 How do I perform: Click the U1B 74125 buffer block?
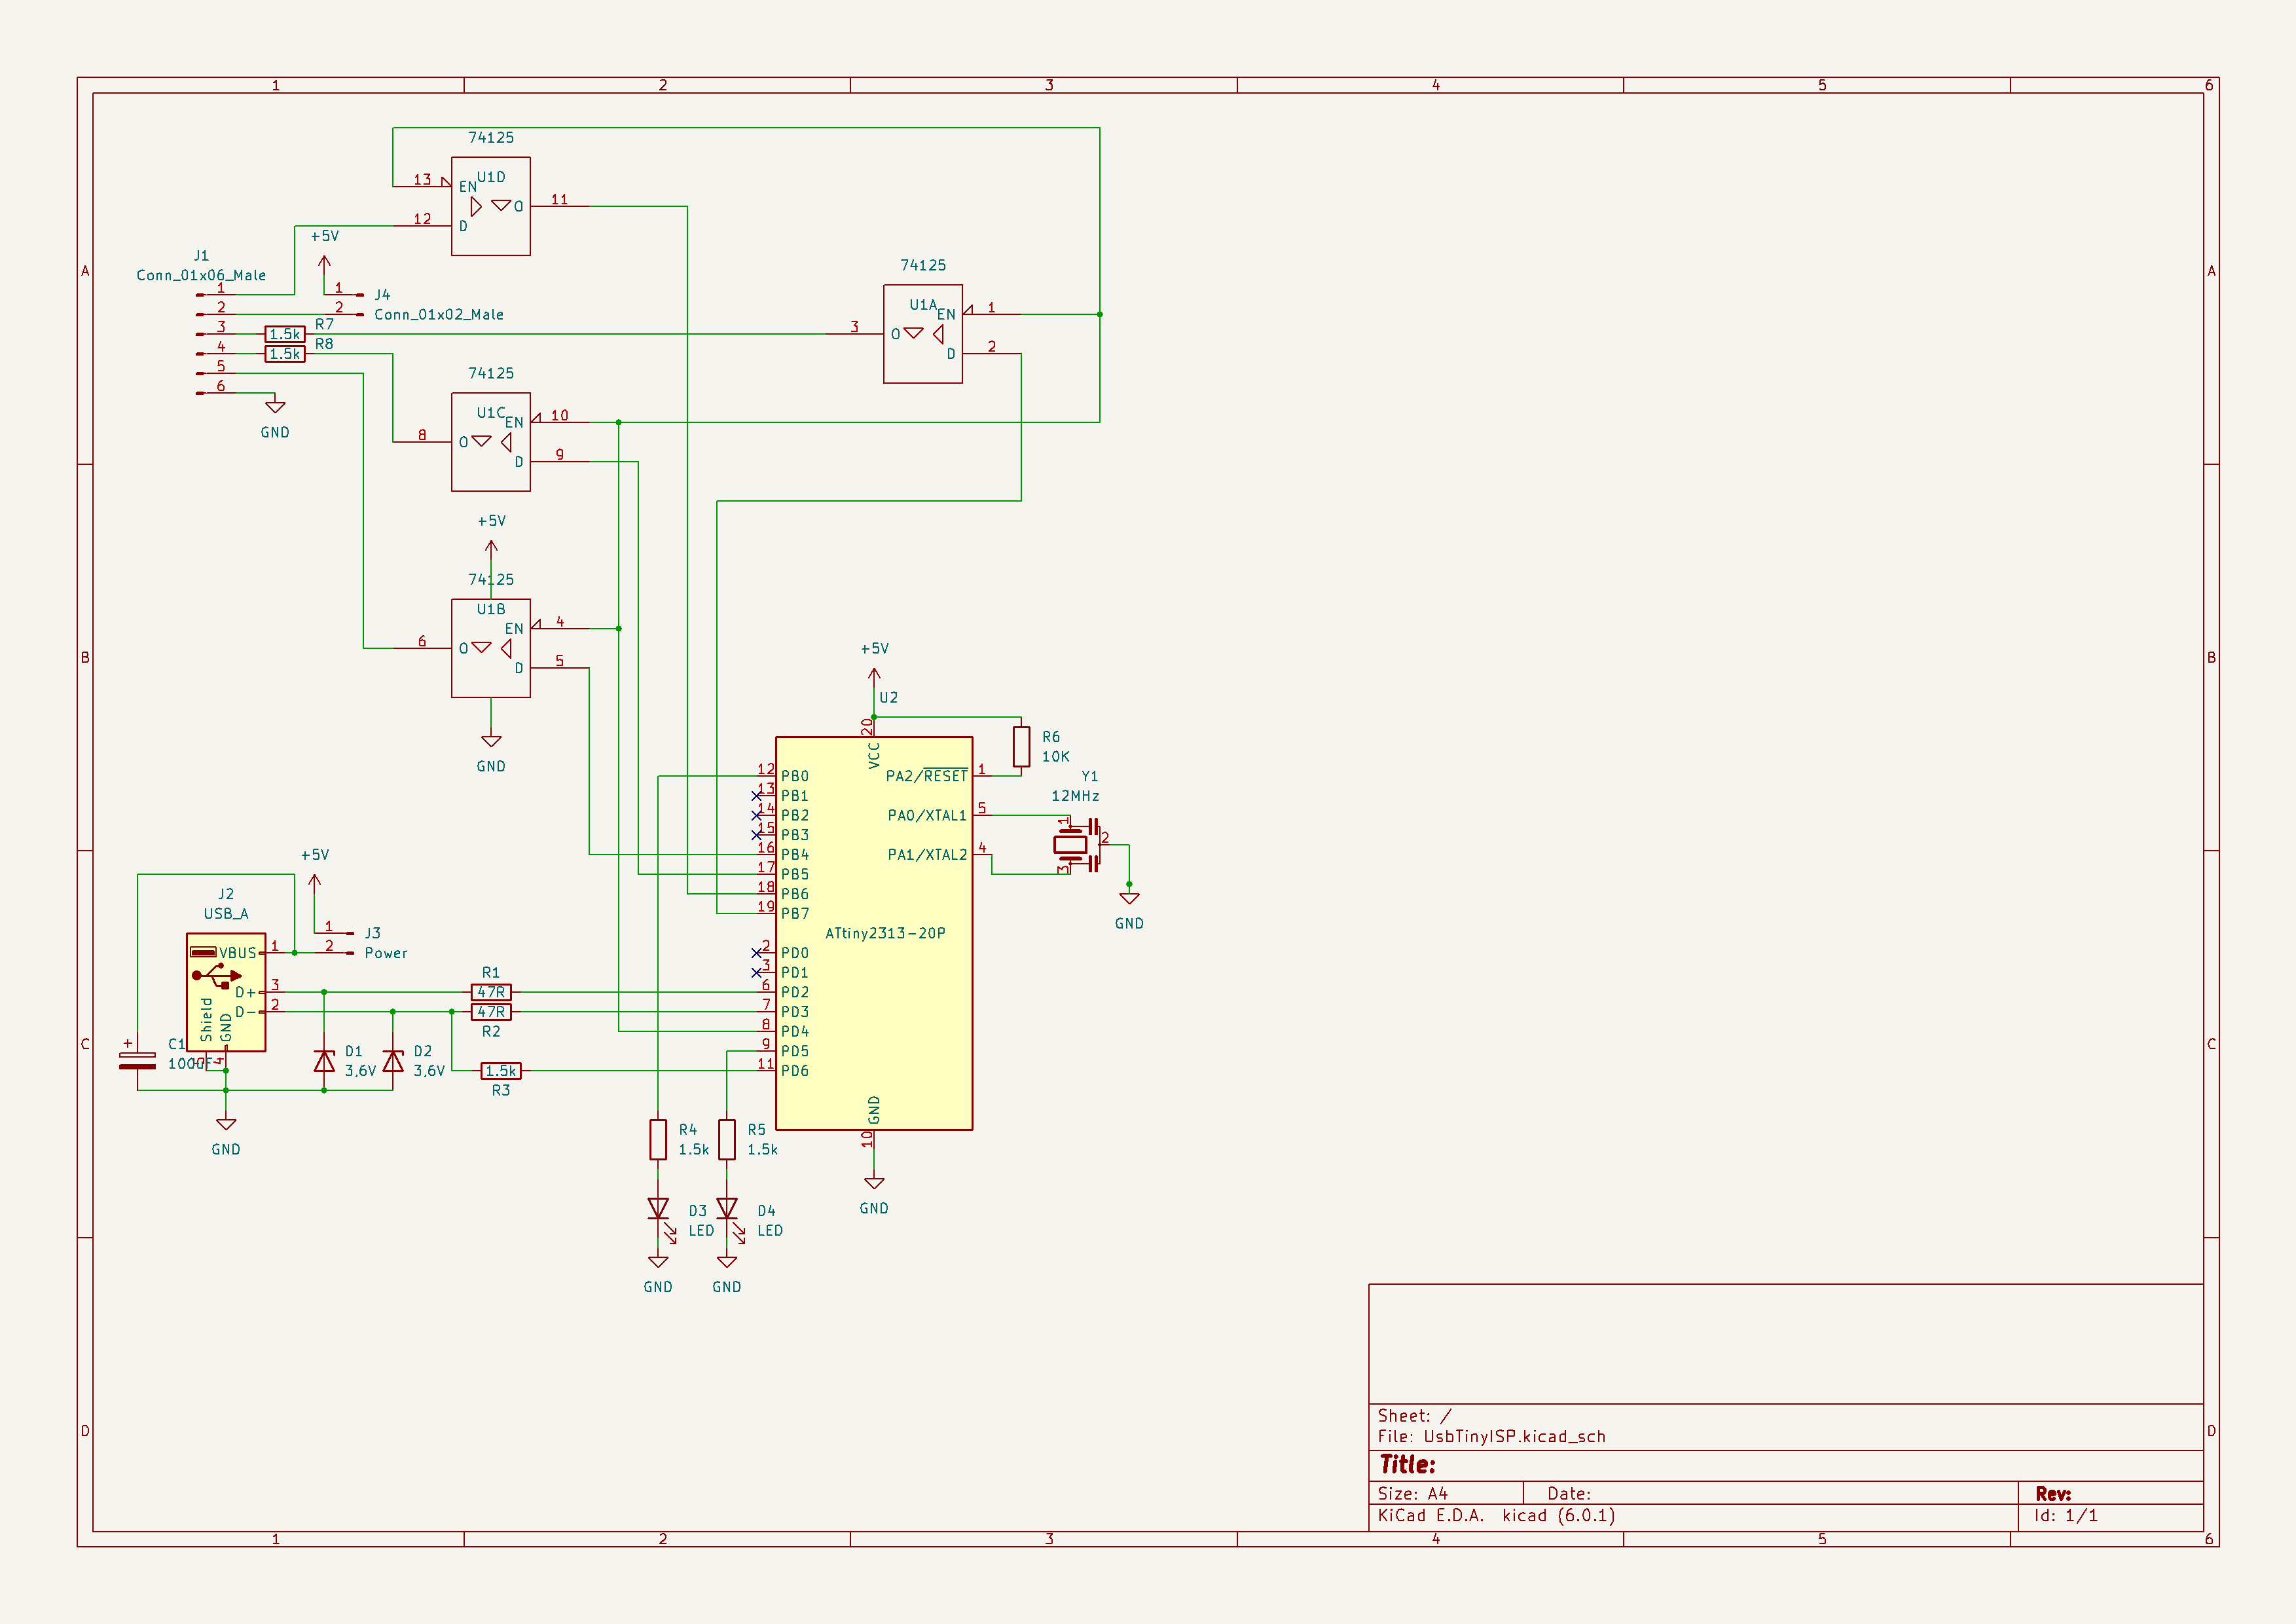pyautogui.click(x=491, y=648)
